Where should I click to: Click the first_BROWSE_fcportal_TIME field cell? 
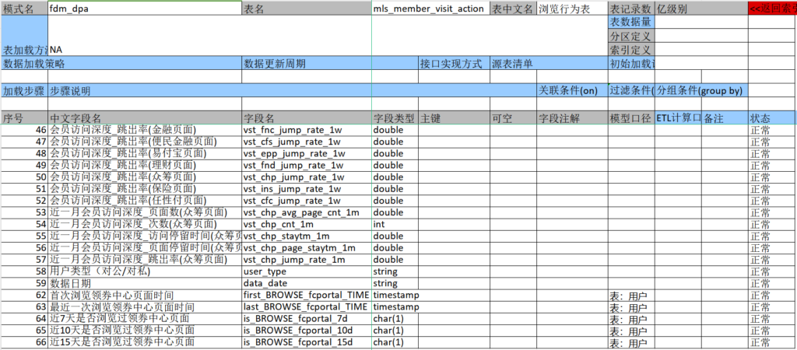point(306,296)
